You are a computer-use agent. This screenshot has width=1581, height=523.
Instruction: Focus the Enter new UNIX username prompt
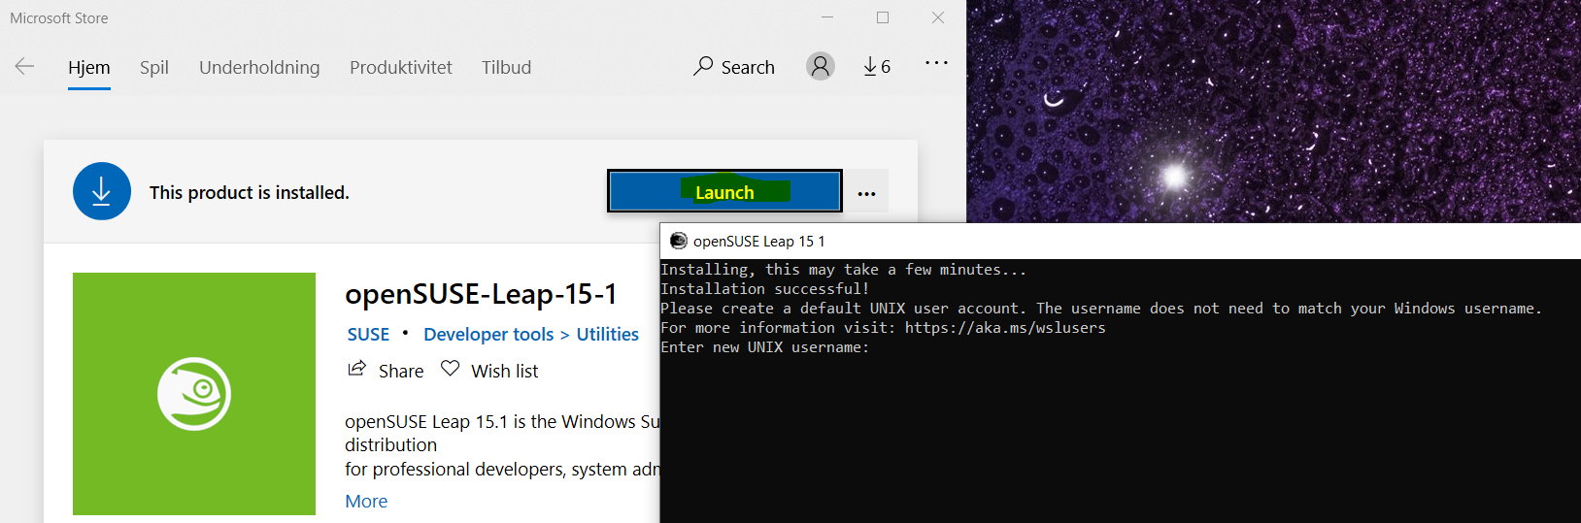[x=765, y=347]
